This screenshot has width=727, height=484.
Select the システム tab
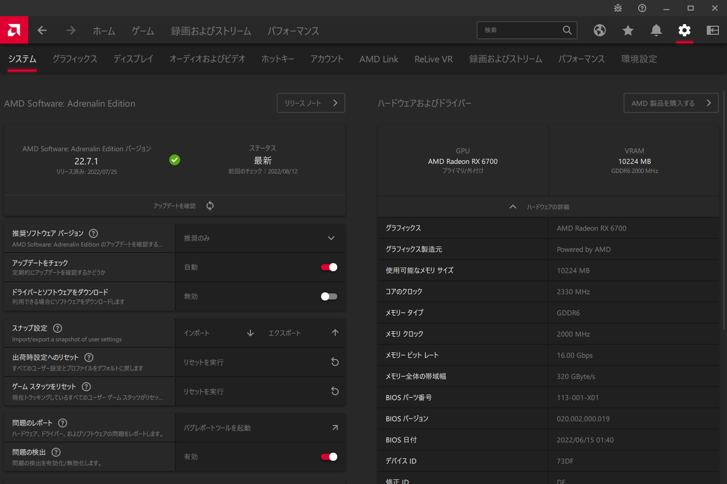(22, 59)
